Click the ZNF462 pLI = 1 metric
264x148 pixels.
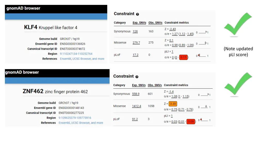pyautogui.click(x=168, y=116)
